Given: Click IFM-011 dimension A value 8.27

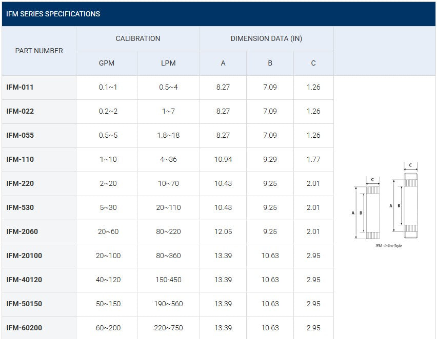Looking at the screenshot, I should click(223, 87).
